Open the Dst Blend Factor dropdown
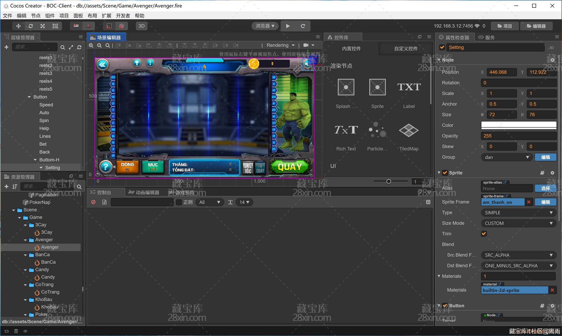 519,265
